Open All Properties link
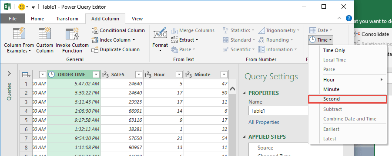The width and height of the screenshot is (392, 156). tap(264, 122)
